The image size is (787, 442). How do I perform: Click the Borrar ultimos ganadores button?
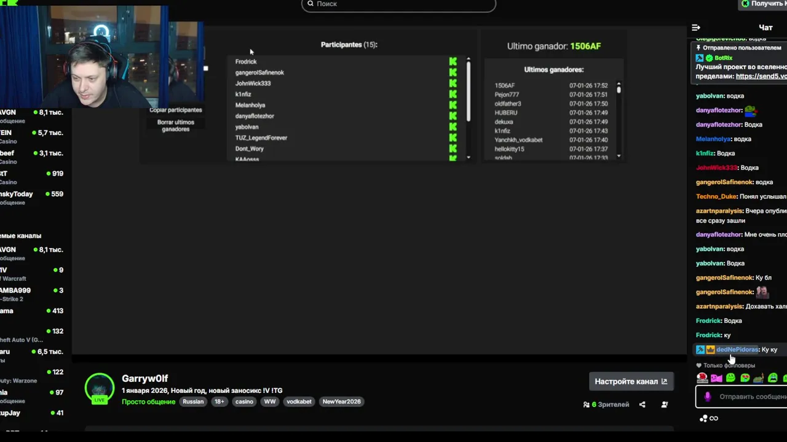(176, 126)
